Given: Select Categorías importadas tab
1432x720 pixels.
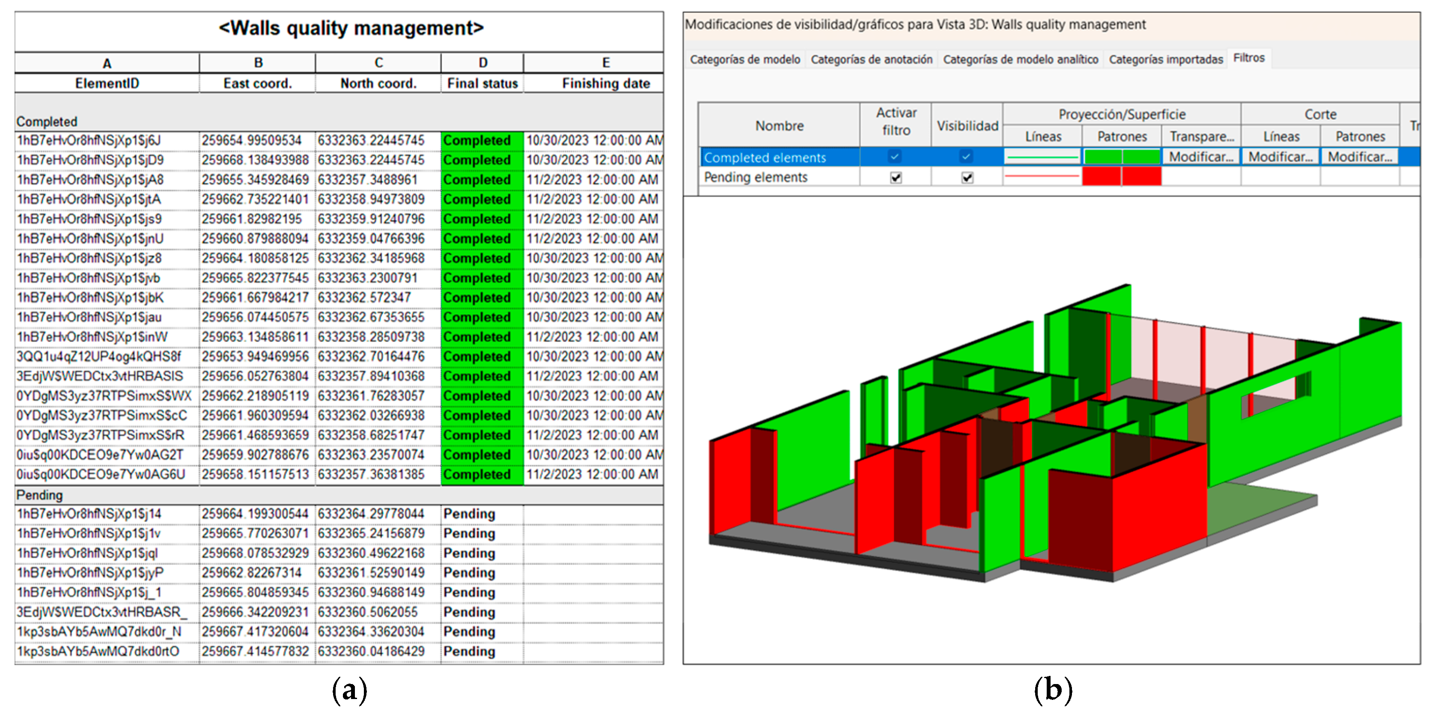Looking at the screenshot, I should pyautogui.click(x=1165, y=60).
